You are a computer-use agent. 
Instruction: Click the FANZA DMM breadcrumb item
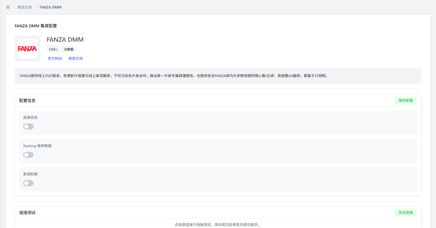coord(51,7)
